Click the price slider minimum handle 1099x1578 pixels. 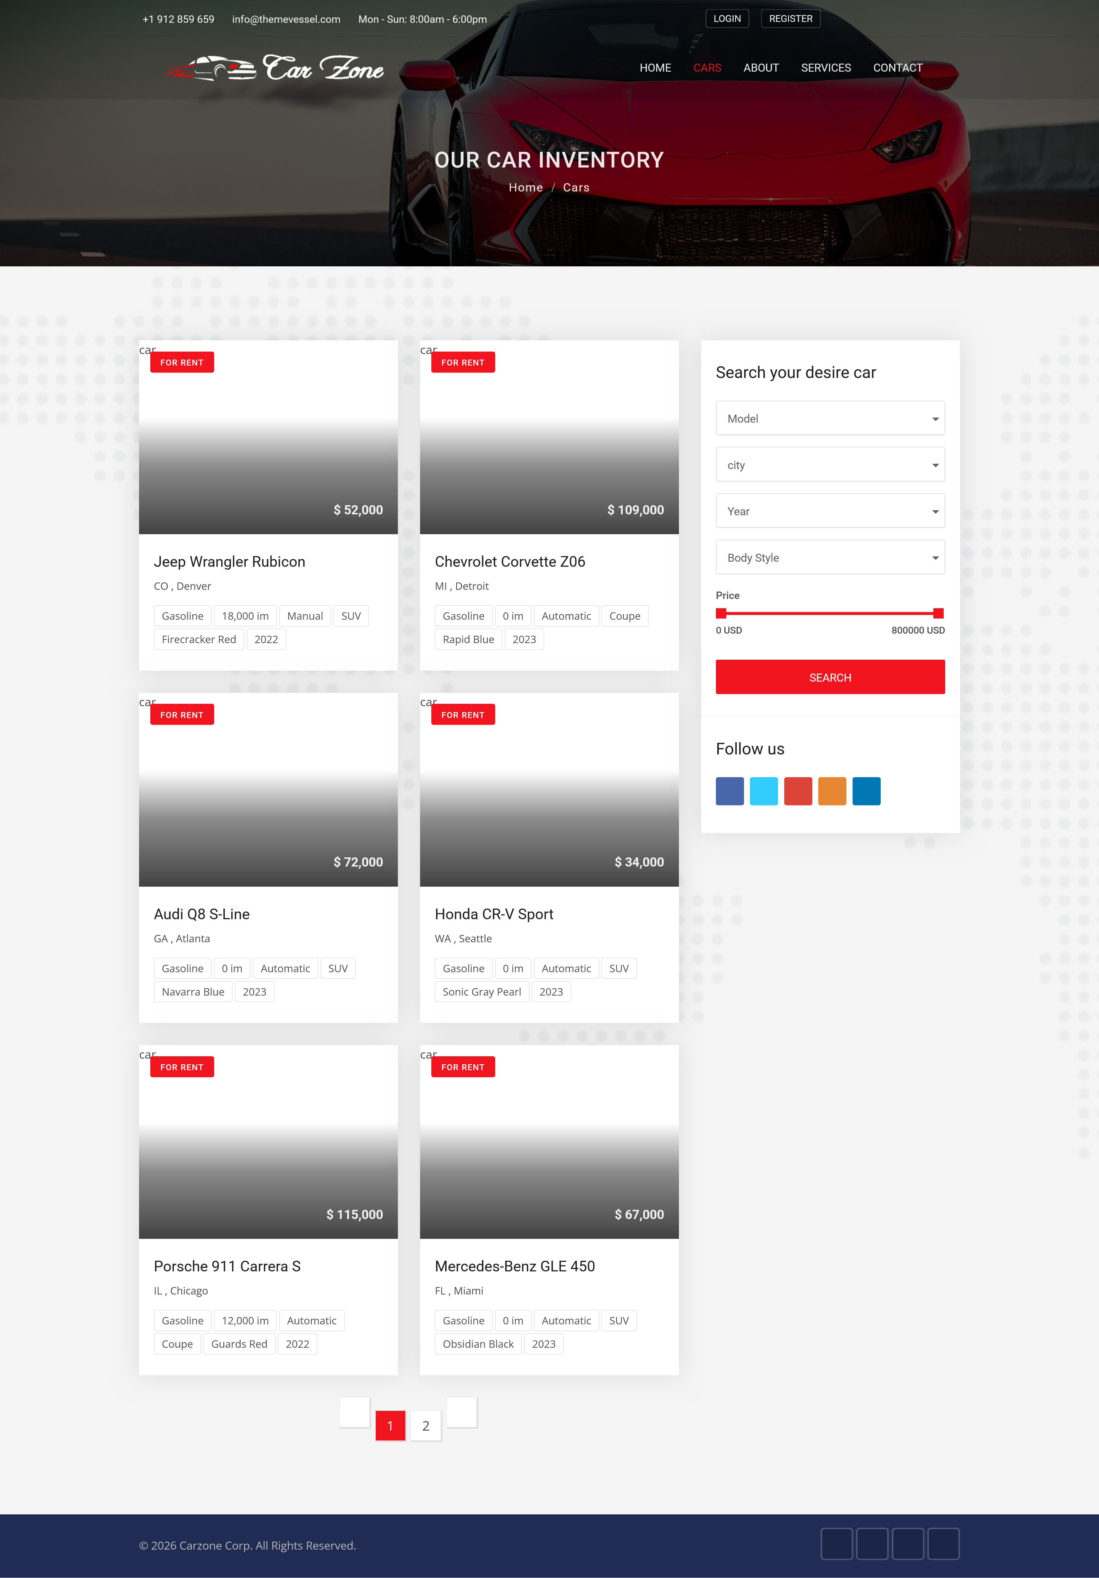tap(721, 613)
